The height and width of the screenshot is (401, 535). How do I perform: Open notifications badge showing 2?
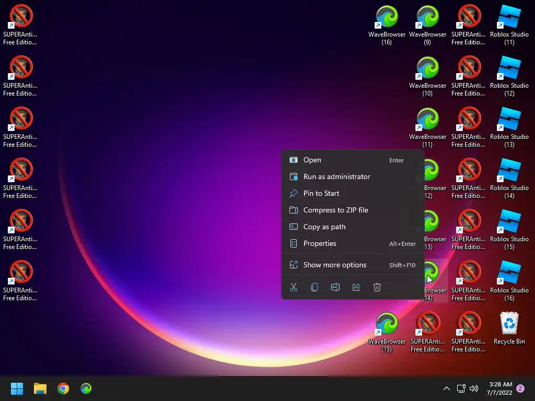520,388
